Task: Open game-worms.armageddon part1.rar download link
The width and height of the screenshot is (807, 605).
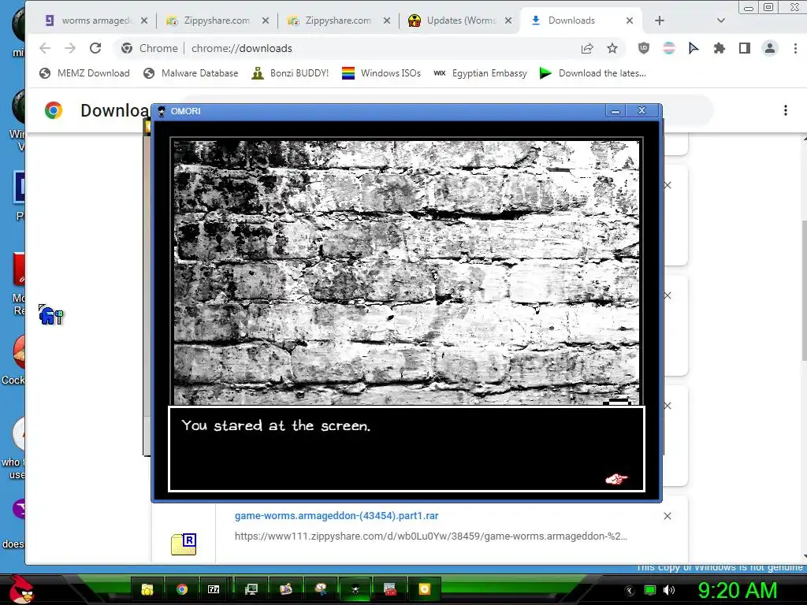Action: 337,515
